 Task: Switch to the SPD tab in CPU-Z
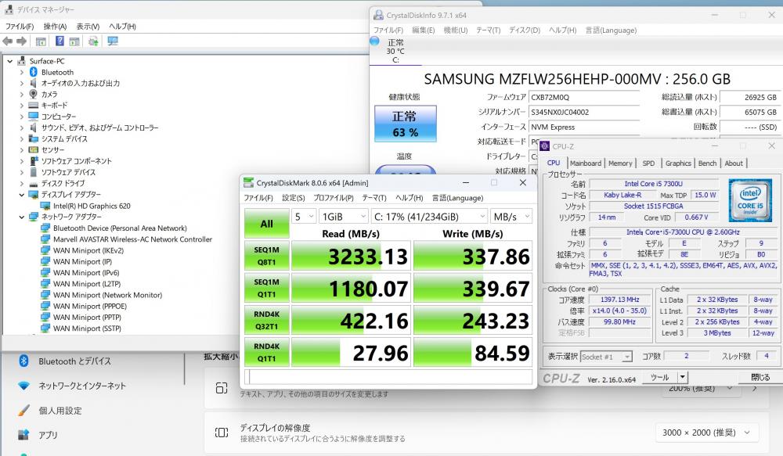coord(648,163)
